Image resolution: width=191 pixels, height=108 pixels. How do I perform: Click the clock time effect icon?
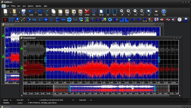coord(179,19)
